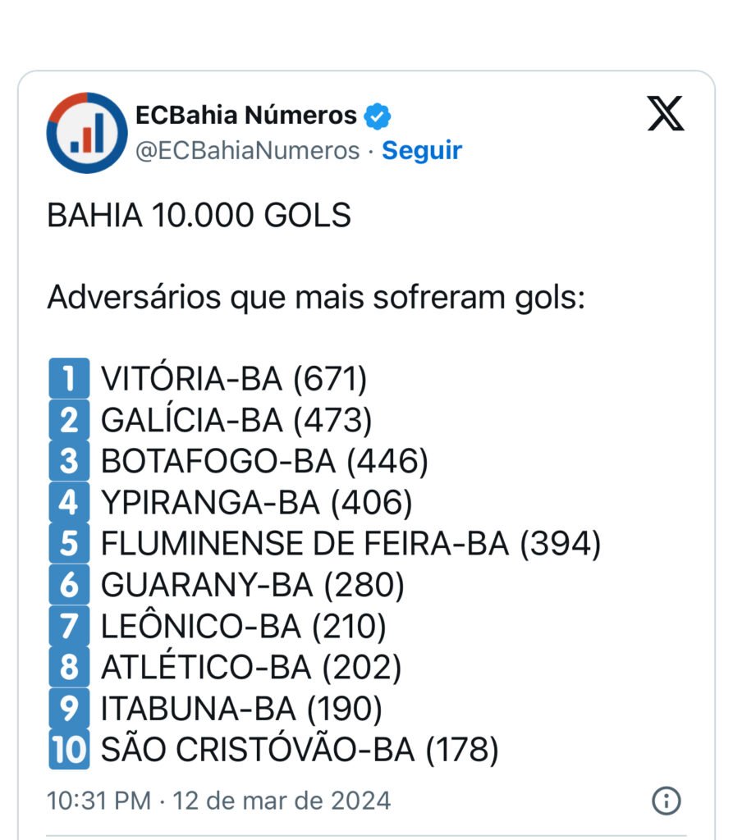Click the number 6 emoji beside GUARANY-BA

coord(69,585)
